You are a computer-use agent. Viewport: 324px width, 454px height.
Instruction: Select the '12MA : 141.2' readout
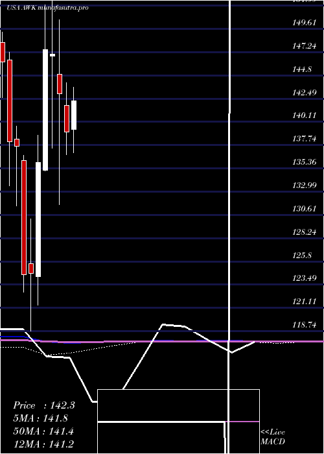tap(43, 444)
